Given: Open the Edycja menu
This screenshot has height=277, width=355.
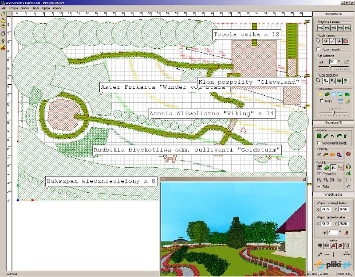Looking at the screenshot, I should [13, 8].
